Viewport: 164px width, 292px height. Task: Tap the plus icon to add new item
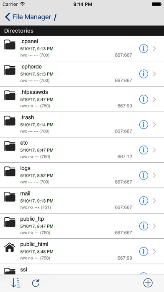pos(148,283)
